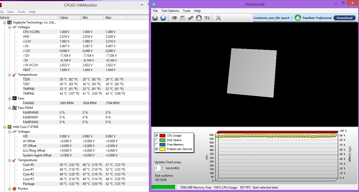Stop the running test via stop icon
This screenshot has height=192, width=359.
163,18
